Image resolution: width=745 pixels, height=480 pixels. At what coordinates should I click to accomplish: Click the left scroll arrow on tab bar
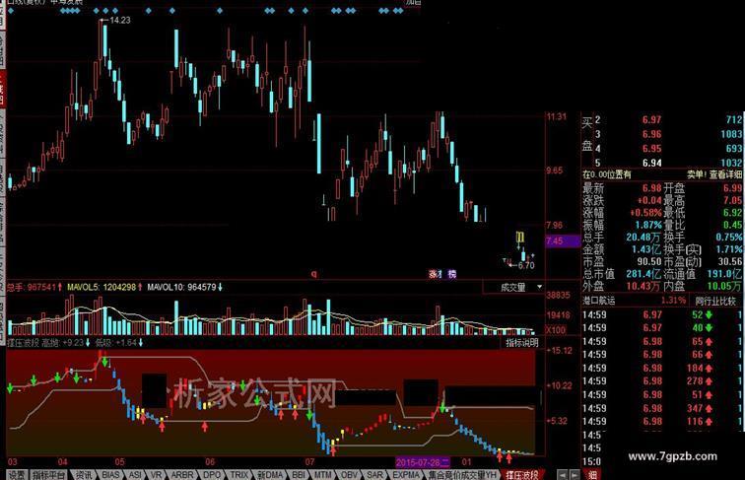click(x=562, y=475)
